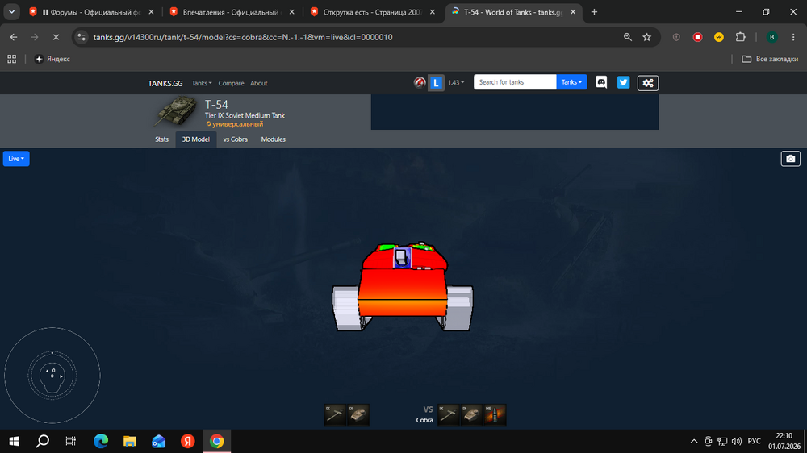Open the tab search chevron in Chrome
The width and height of the screenshot is (807, 453).
(x=11, y=12)
